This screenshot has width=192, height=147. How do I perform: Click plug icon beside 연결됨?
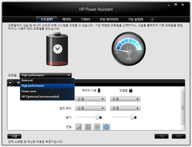tap(131, 91)
